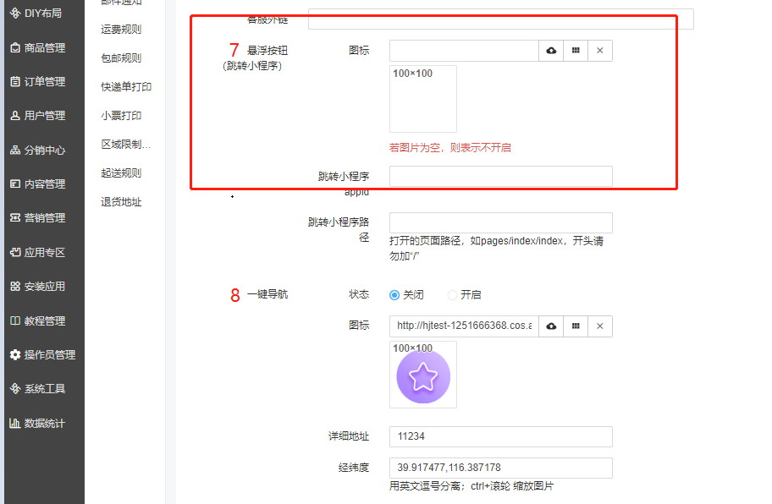Screen dimensions: 772x504
Task: Open 分销中心 menu
Action: (x=44, y=150)
